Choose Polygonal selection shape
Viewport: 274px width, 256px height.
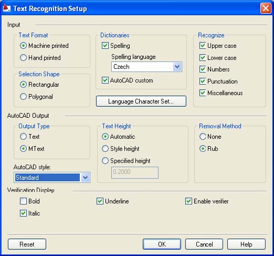(x=23, y=97)
